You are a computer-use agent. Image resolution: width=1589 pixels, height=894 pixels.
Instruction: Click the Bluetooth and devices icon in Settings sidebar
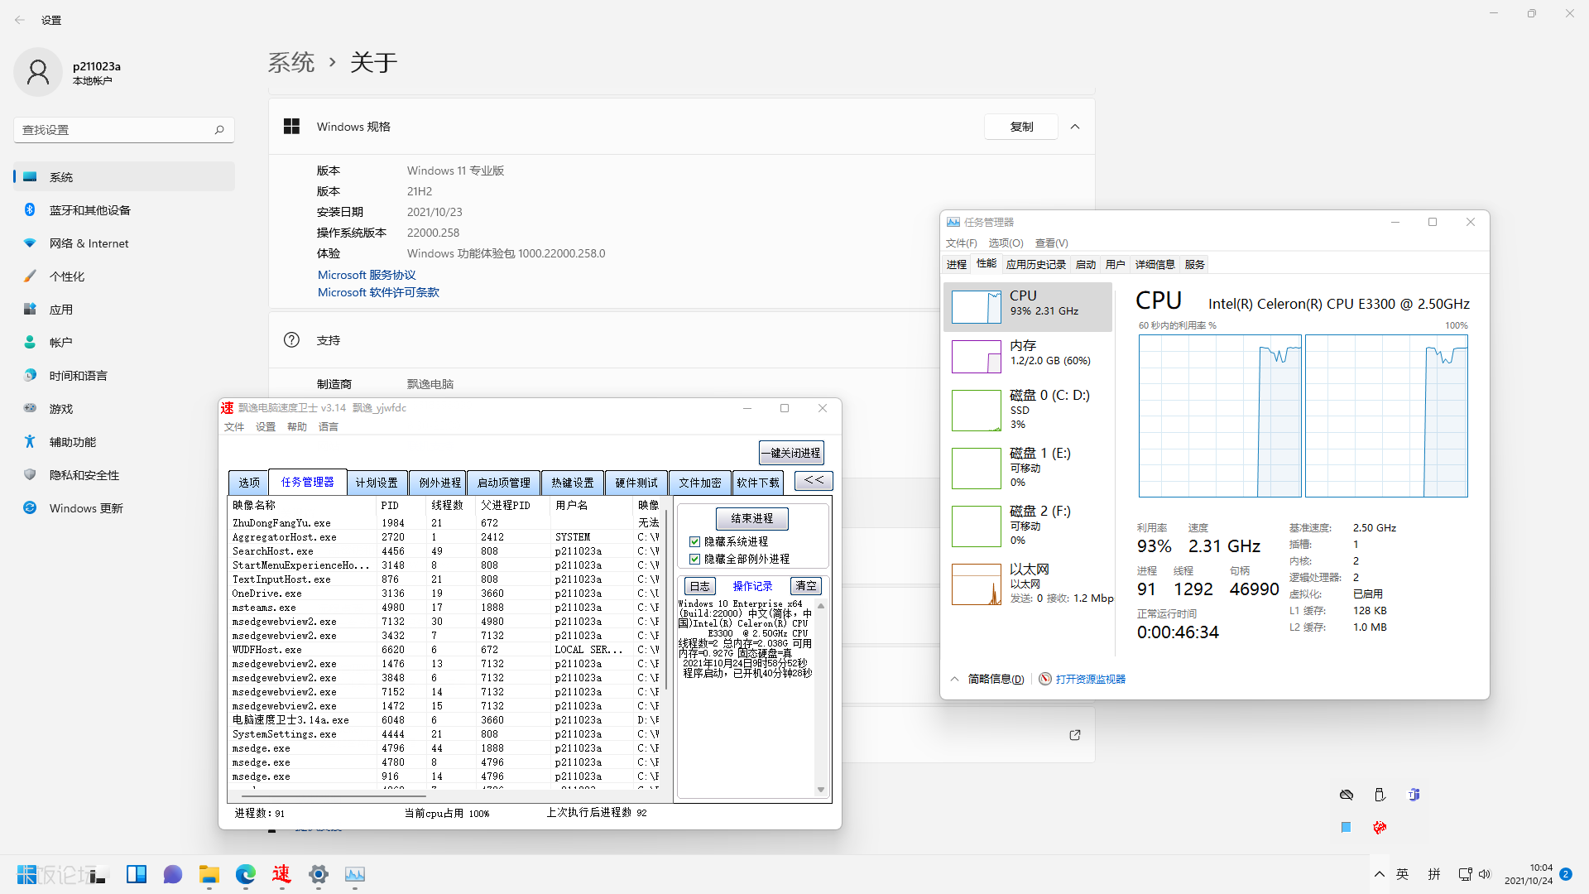coord(30,210)
